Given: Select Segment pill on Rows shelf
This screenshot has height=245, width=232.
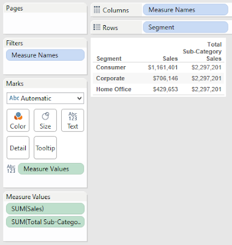Looking at the screenshot, I should (x=185, y=27).
